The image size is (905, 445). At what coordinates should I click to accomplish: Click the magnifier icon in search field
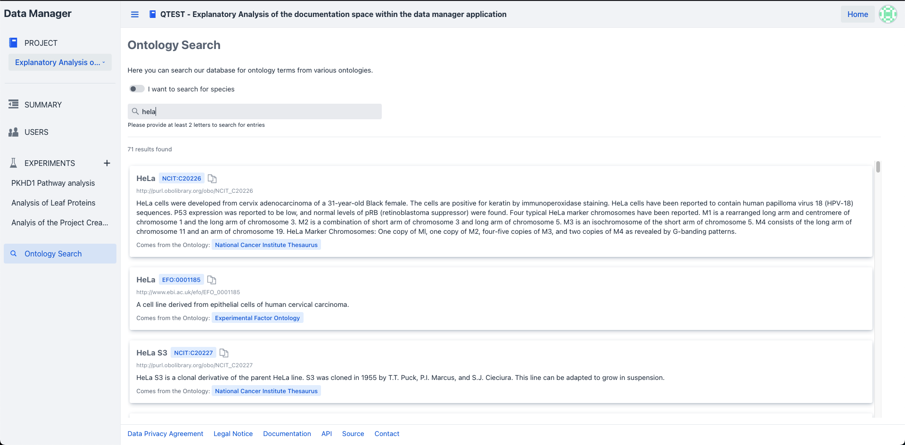tap(135, 112)
